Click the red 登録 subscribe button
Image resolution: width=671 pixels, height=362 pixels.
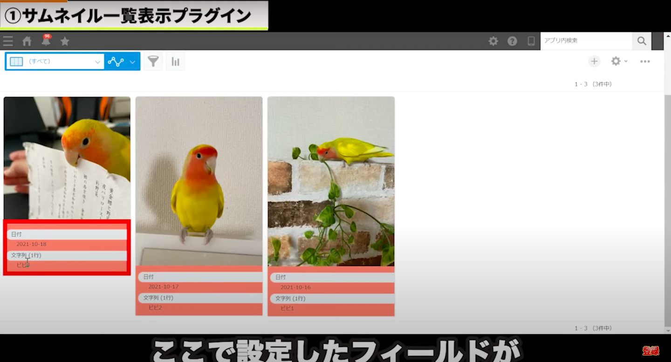[650, 351]
